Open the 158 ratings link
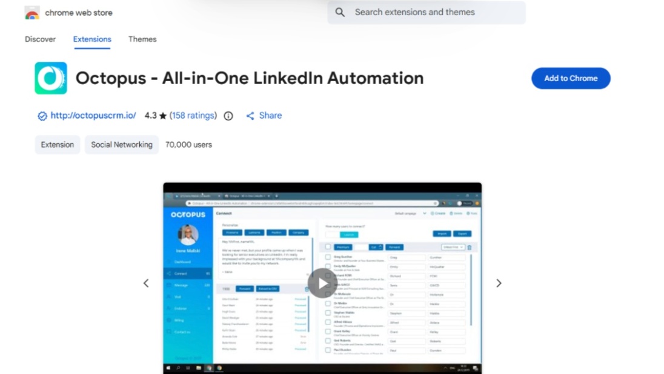Viewport: 664px width, 374px height. tap(193, 115)
